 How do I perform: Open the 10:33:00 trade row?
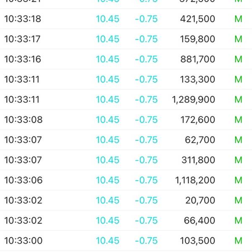(126, 241)
